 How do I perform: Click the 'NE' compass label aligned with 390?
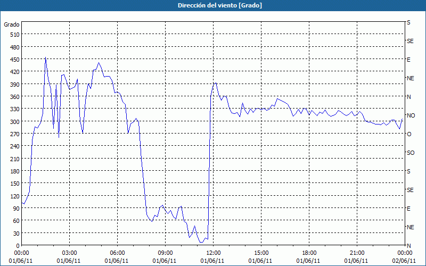click(410, 78)
